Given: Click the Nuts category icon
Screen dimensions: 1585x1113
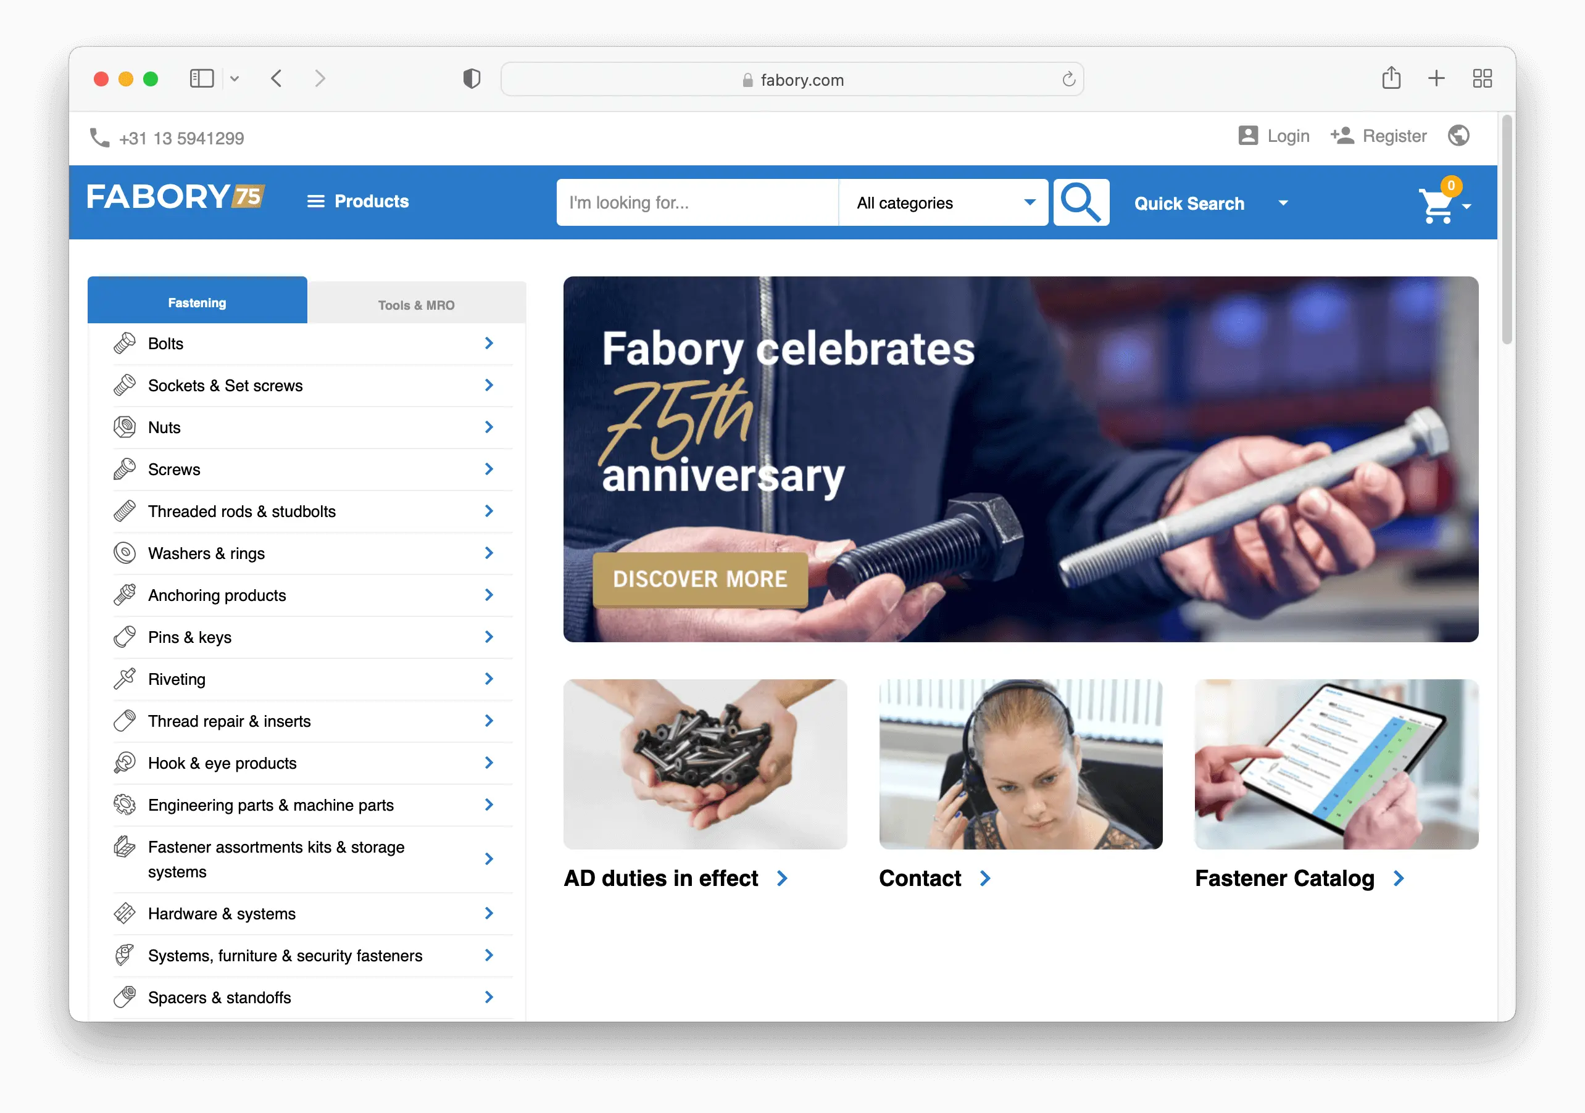Looking at the screenshot, I should point(125,427).
